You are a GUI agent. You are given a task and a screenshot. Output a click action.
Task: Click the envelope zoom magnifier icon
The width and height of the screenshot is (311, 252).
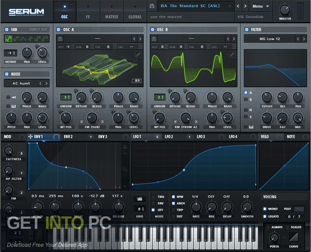point(124,169)
